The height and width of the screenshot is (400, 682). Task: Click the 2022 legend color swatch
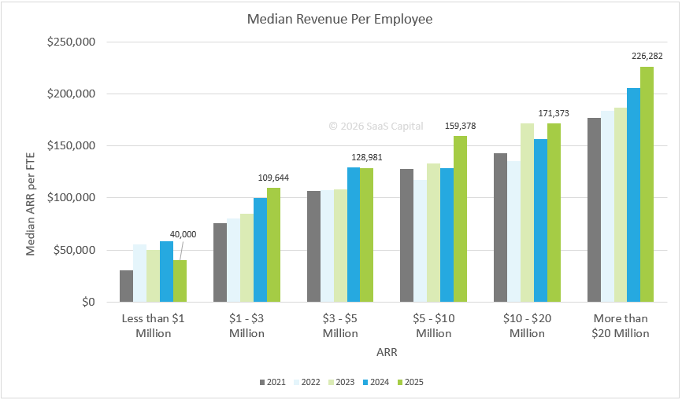click(x=297, y=383)
